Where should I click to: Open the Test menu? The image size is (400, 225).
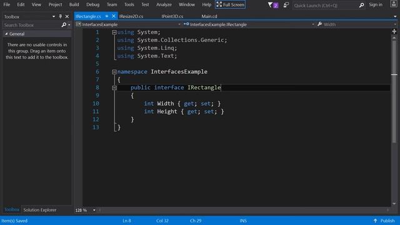click(145, 4)
